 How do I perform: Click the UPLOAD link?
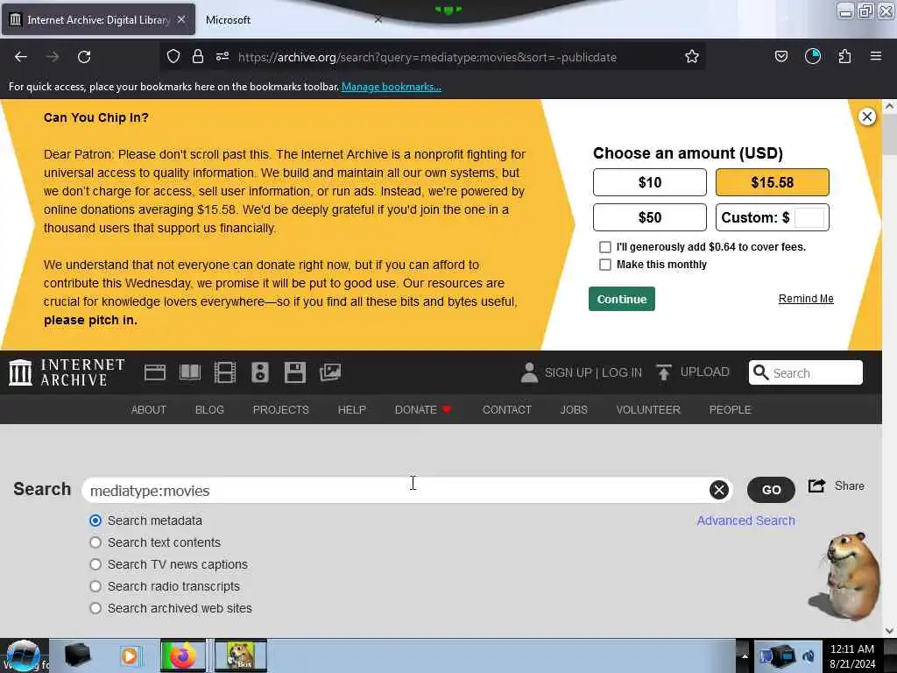point(705,372)
